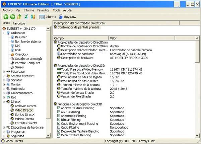Open the users toolbar icon
Screen dimensions: 201x144
pos(33,17)
